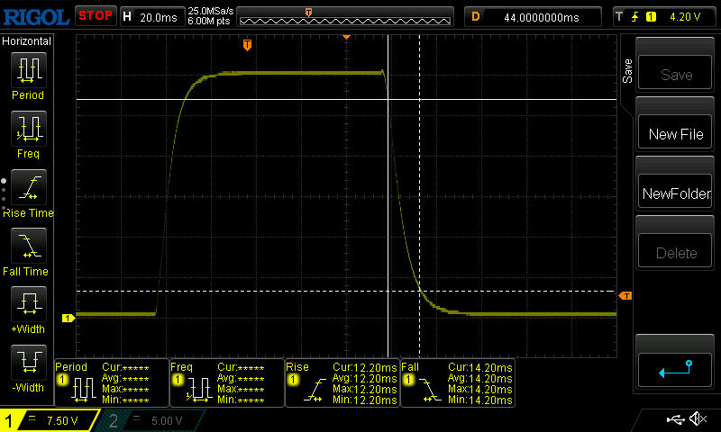Select the Fall Time measurement icon
Viewport: 721px width, 432px height.
(29, 246)
